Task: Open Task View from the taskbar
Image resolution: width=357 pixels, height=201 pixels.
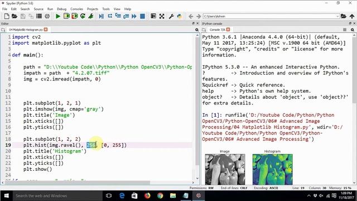Action: (109, 196)
